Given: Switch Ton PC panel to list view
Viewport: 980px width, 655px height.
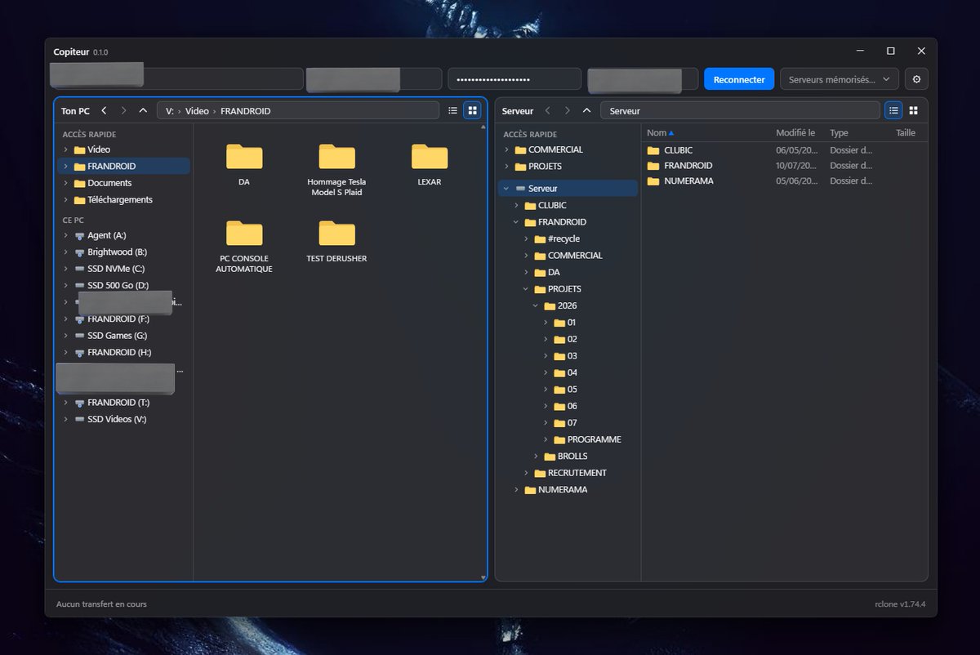Looking at the screenshot, I should click(452, 110).
